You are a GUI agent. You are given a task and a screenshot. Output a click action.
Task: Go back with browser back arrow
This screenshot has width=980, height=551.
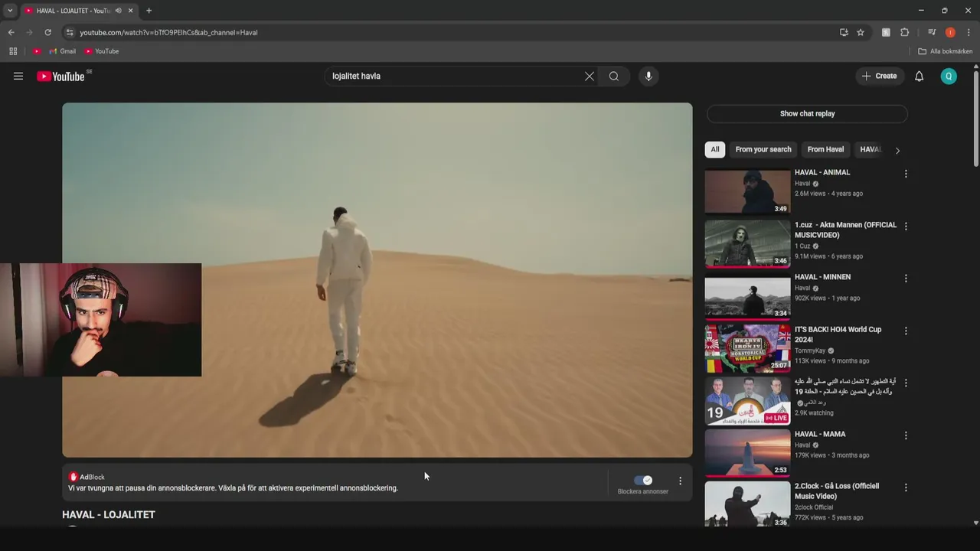[x=11, y=32]
